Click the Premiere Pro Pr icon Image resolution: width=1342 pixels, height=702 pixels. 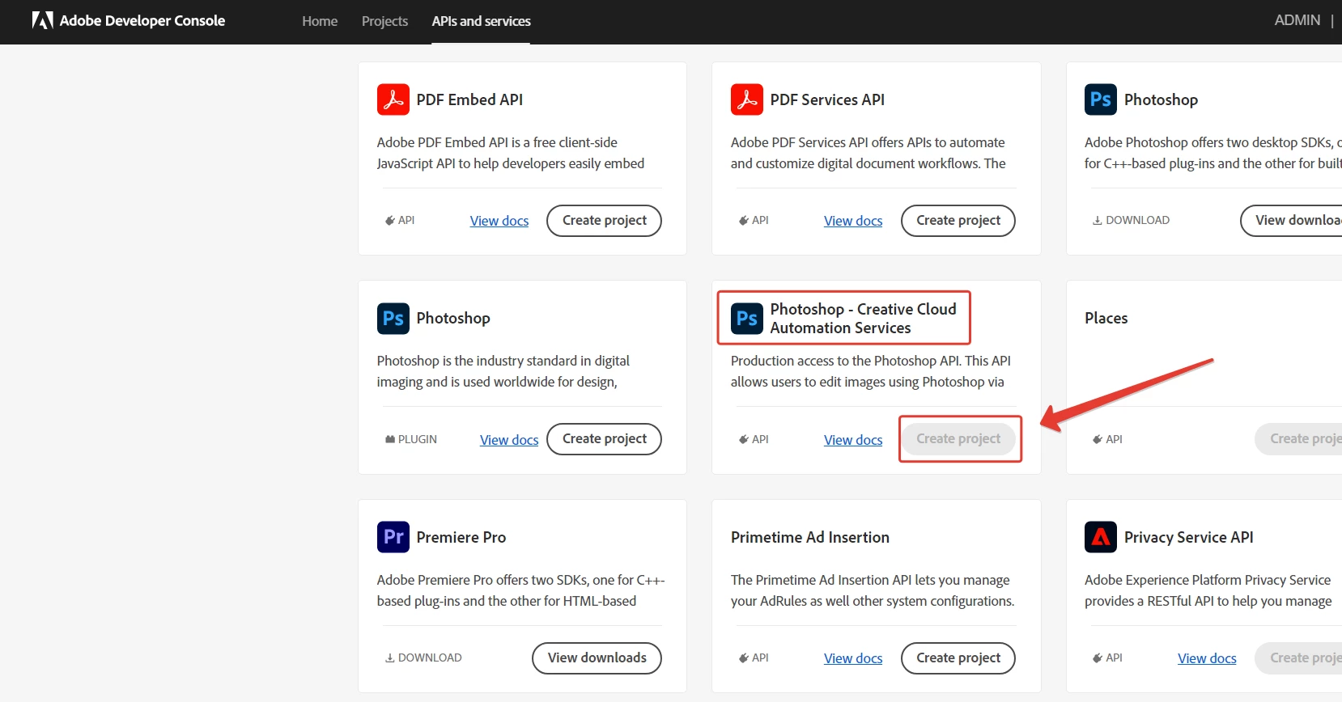393,537
